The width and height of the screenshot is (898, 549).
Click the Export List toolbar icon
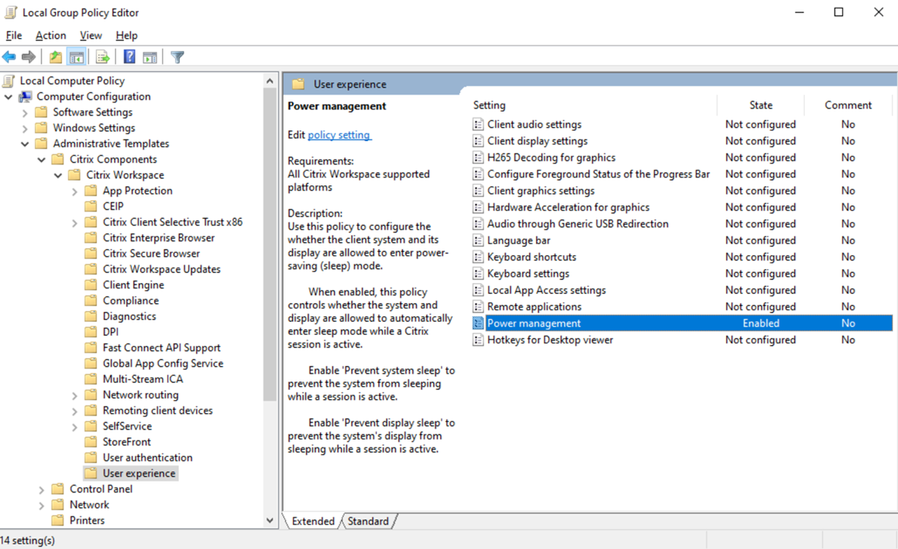click(x=103, y=57)
